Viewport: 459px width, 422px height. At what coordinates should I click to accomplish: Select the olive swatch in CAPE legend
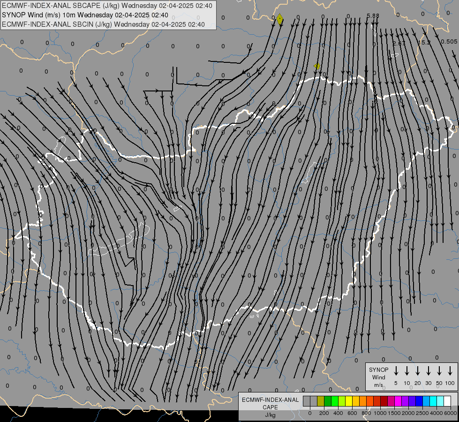pos(321,401)
